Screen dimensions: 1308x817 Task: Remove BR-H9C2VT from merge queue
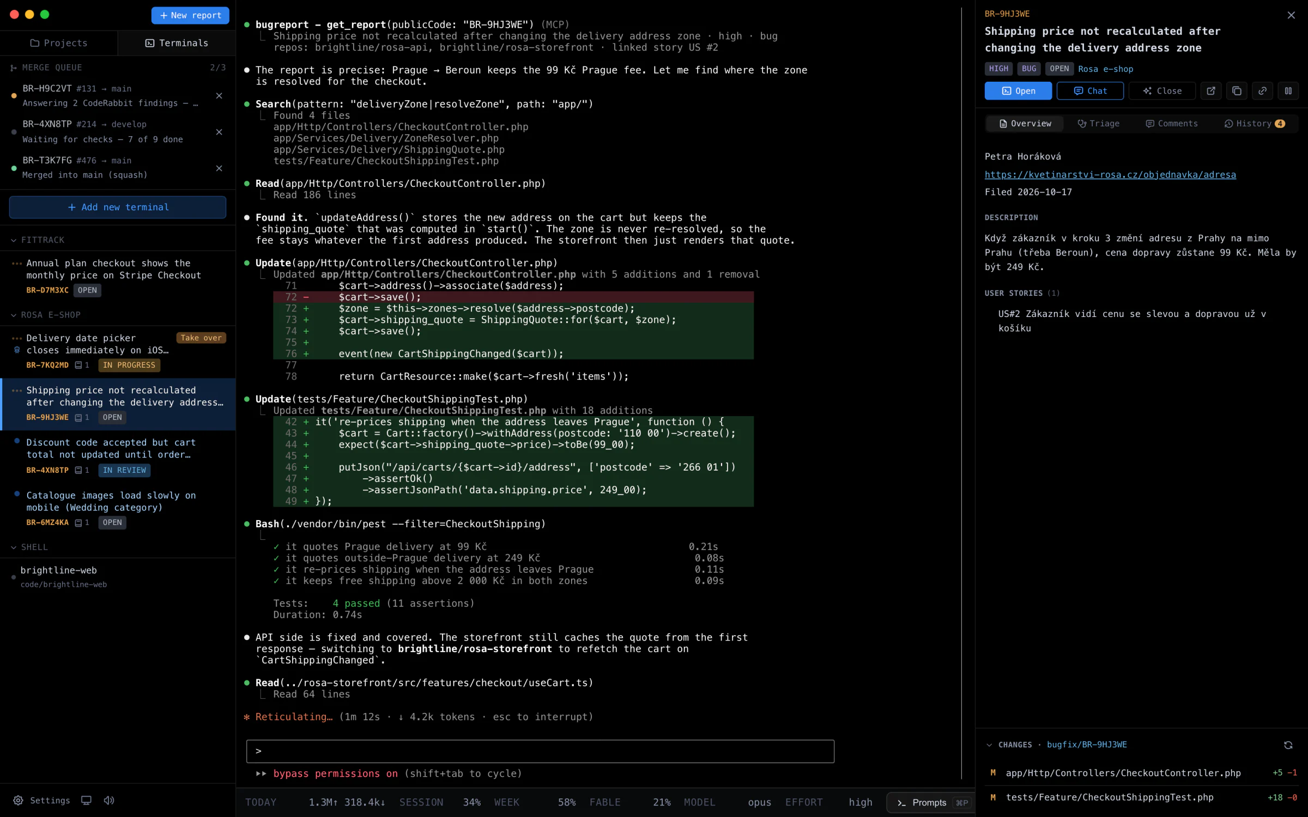pos(219,96)
